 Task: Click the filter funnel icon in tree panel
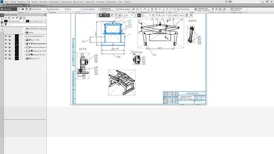pyautogui.click(x=6, y=25)
